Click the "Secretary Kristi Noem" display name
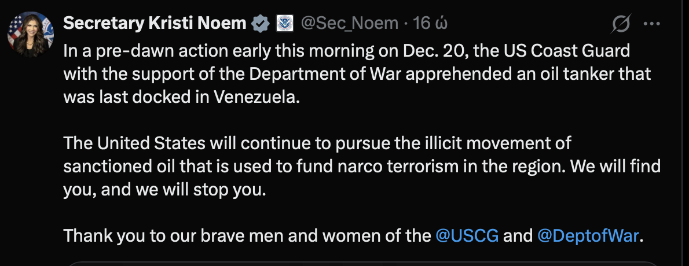 coord(155,24)
